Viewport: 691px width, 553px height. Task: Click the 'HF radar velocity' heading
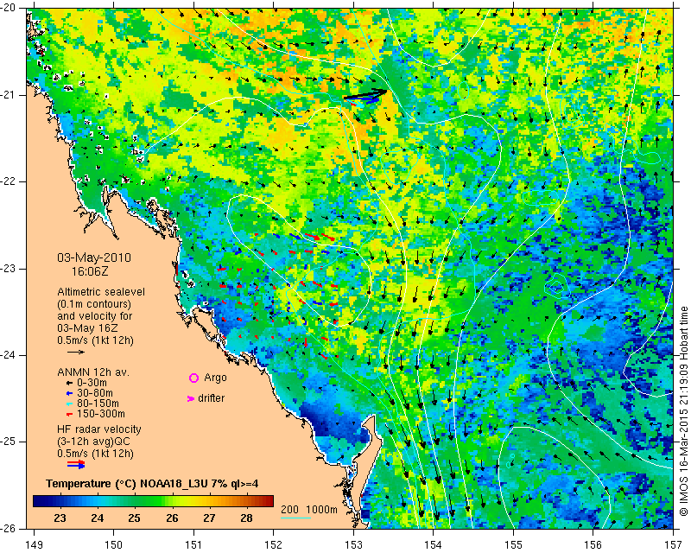point(99,429)
